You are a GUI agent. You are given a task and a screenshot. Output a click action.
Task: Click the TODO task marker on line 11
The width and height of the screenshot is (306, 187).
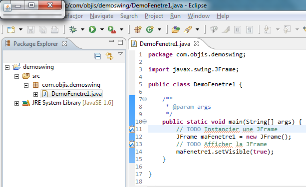pyautogui.click(x=132, y=129)
